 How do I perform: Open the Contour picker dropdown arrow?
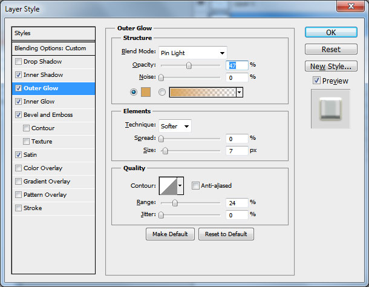(180, 186)
